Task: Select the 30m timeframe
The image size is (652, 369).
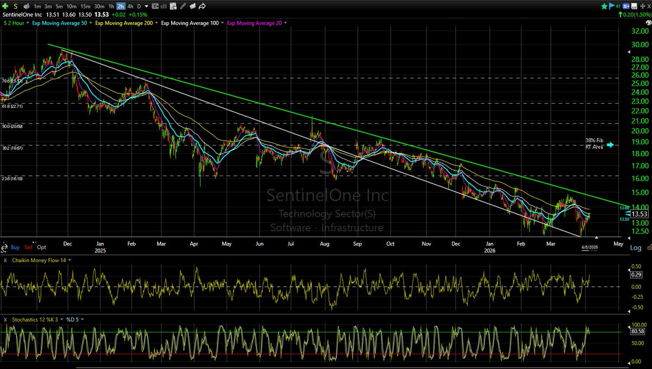Action: pos(99,7)
